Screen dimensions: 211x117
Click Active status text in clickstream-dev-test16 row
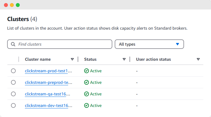tap(96, 105)
